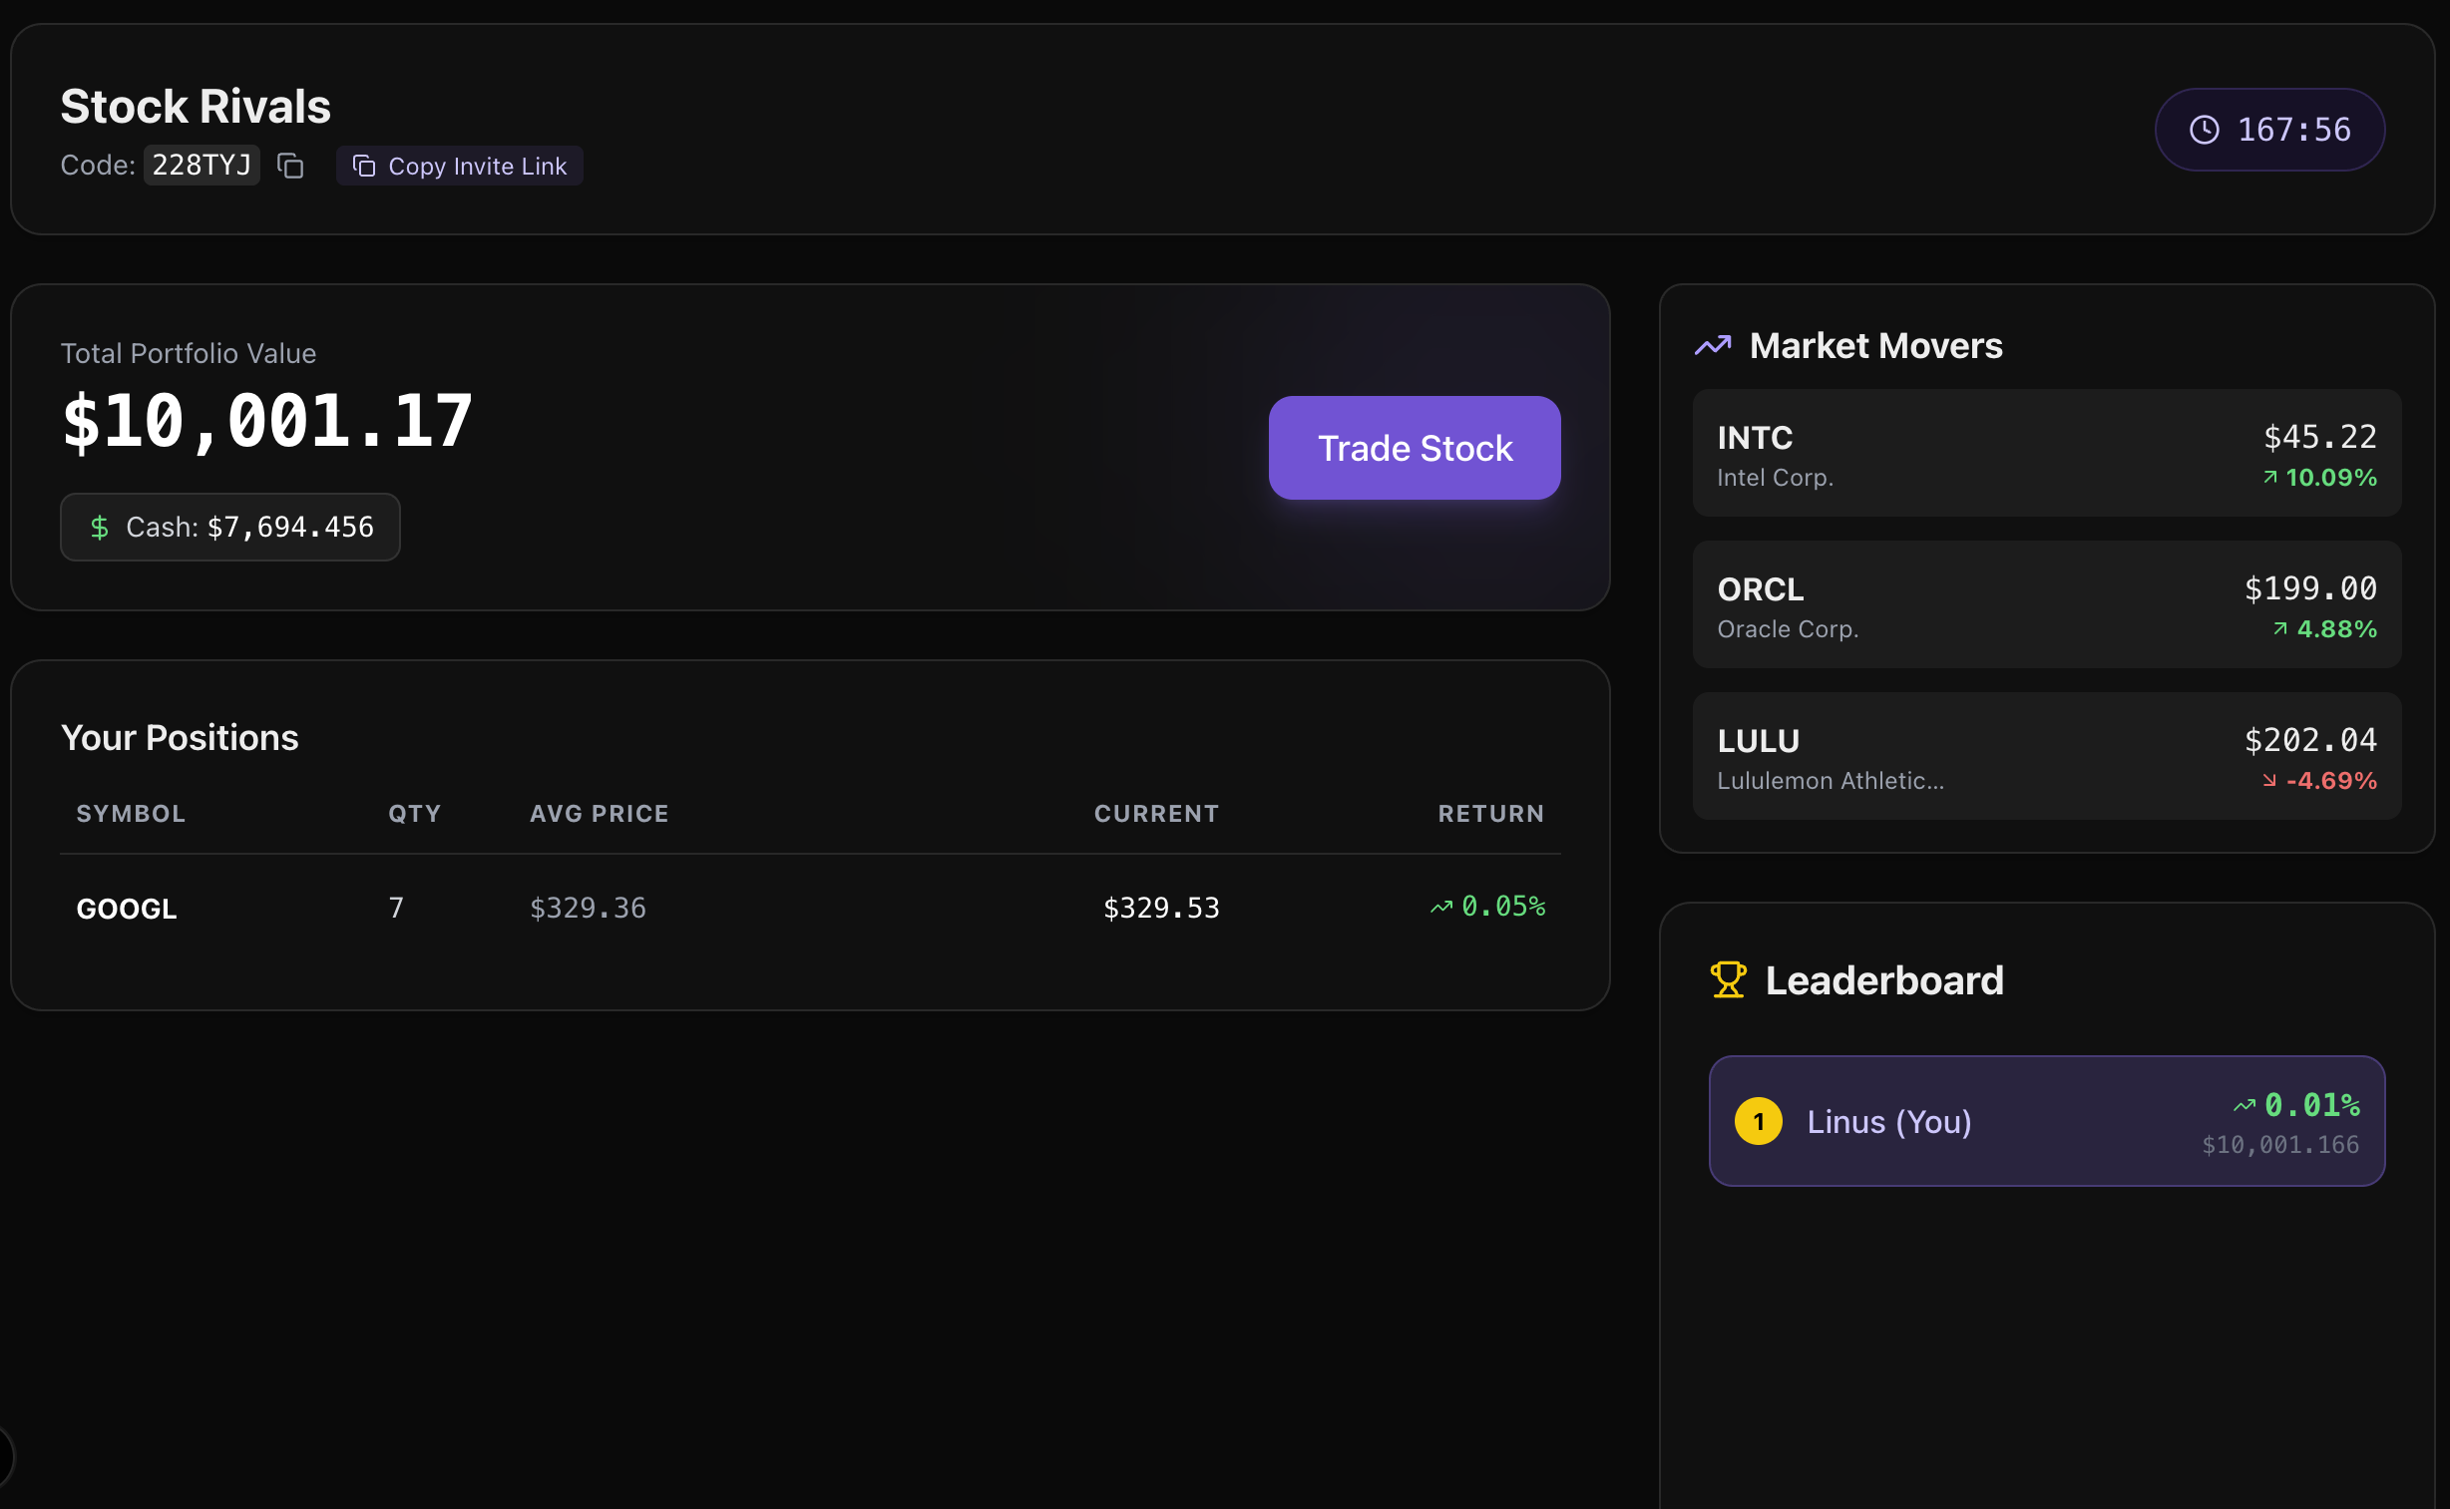This screenshot has height=1509, width=2450.
Task: Click the link icon inside Copy Invite Link
Action: [x=363, y=166]
